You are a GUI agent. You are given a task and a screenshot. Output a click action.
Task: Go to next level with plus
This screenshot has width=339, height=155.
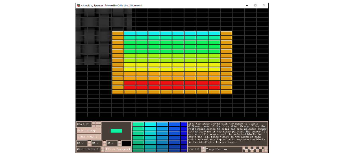click(203, 148)
